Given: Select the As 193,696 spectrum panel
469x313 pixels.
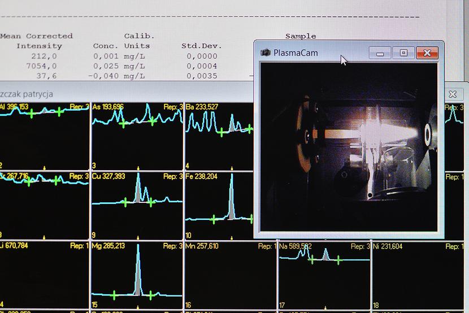Looking at the screenshot, I should [137, 136].
